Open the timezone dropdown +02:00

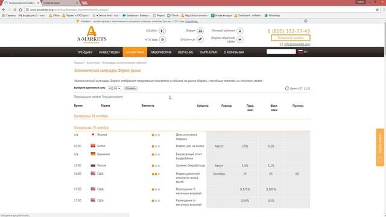point(115,89)
